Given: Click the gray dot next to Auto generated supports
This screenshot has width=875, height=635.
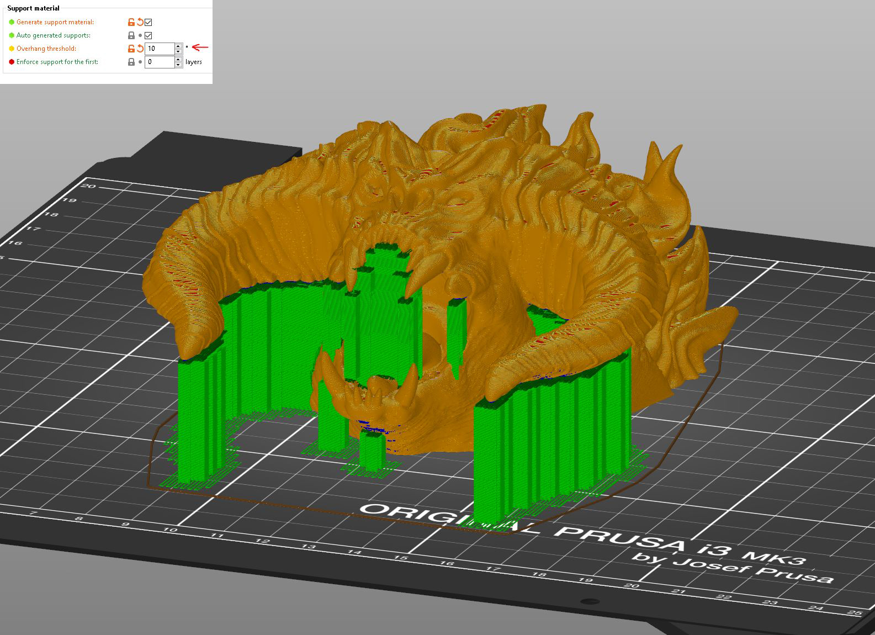Looking at the screenshot, I should 140,35.
